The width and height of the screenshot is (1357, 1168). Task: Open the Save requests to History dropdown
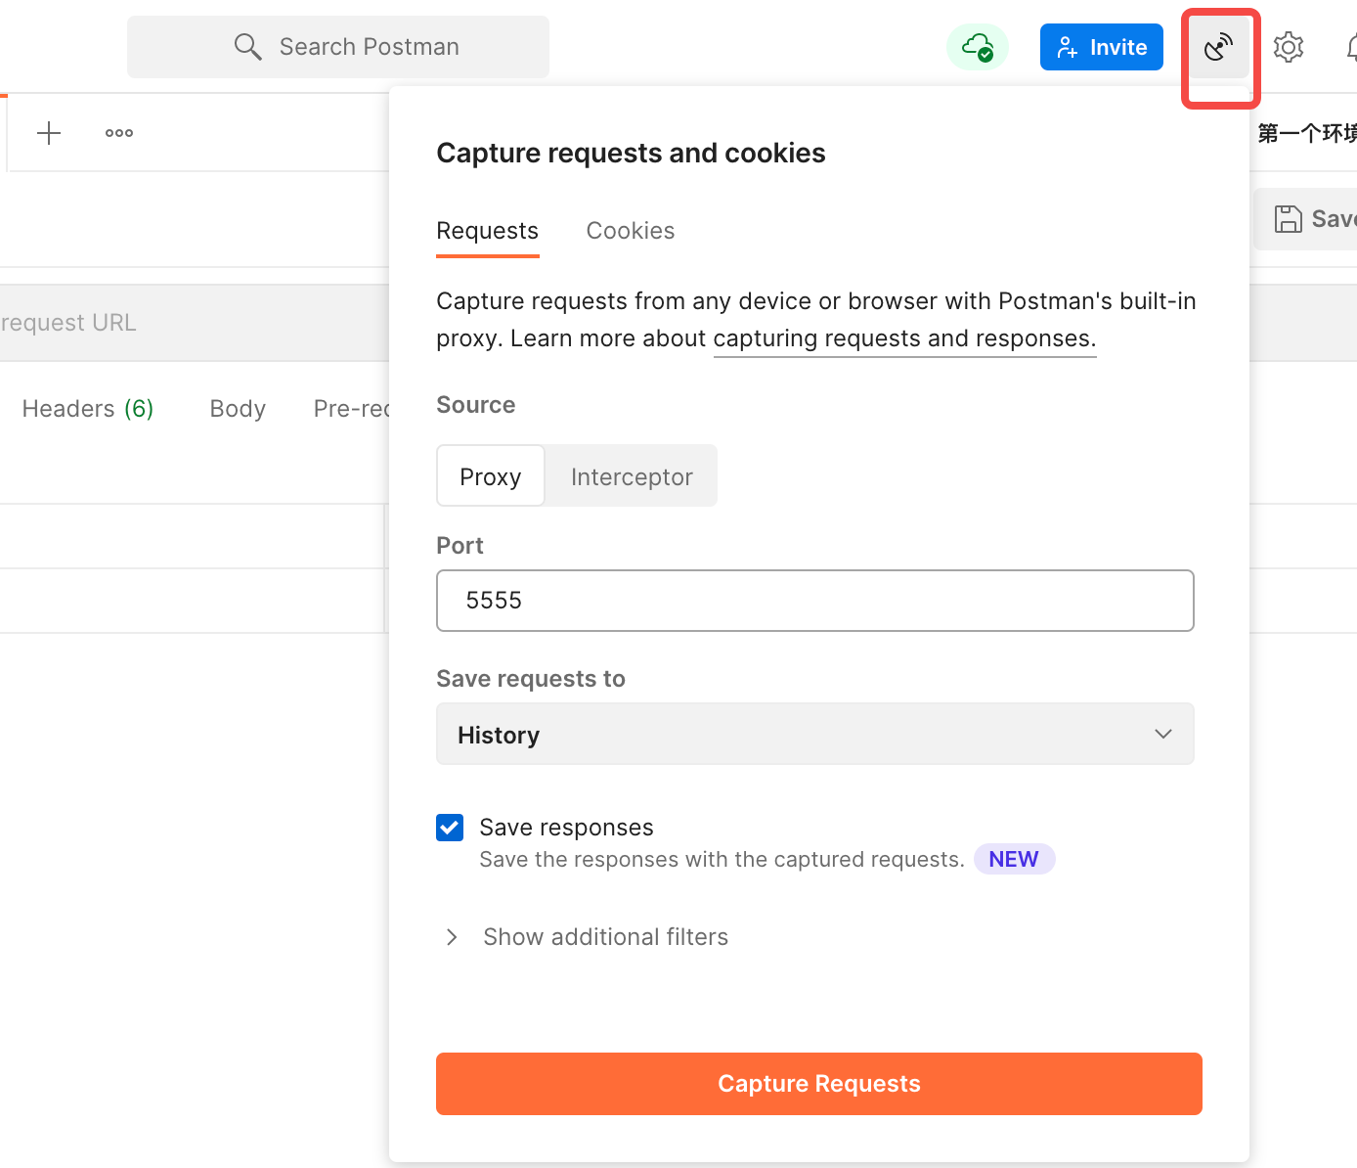[x=814, y=735]
